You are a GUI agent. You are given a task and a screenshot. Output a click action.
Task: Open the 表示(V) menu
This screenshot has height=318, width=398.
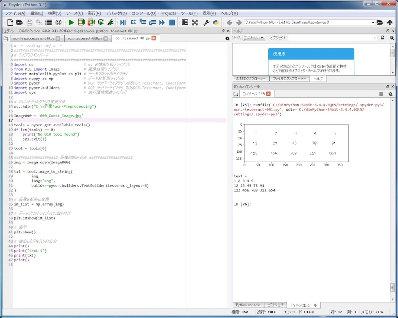(209, 13)
